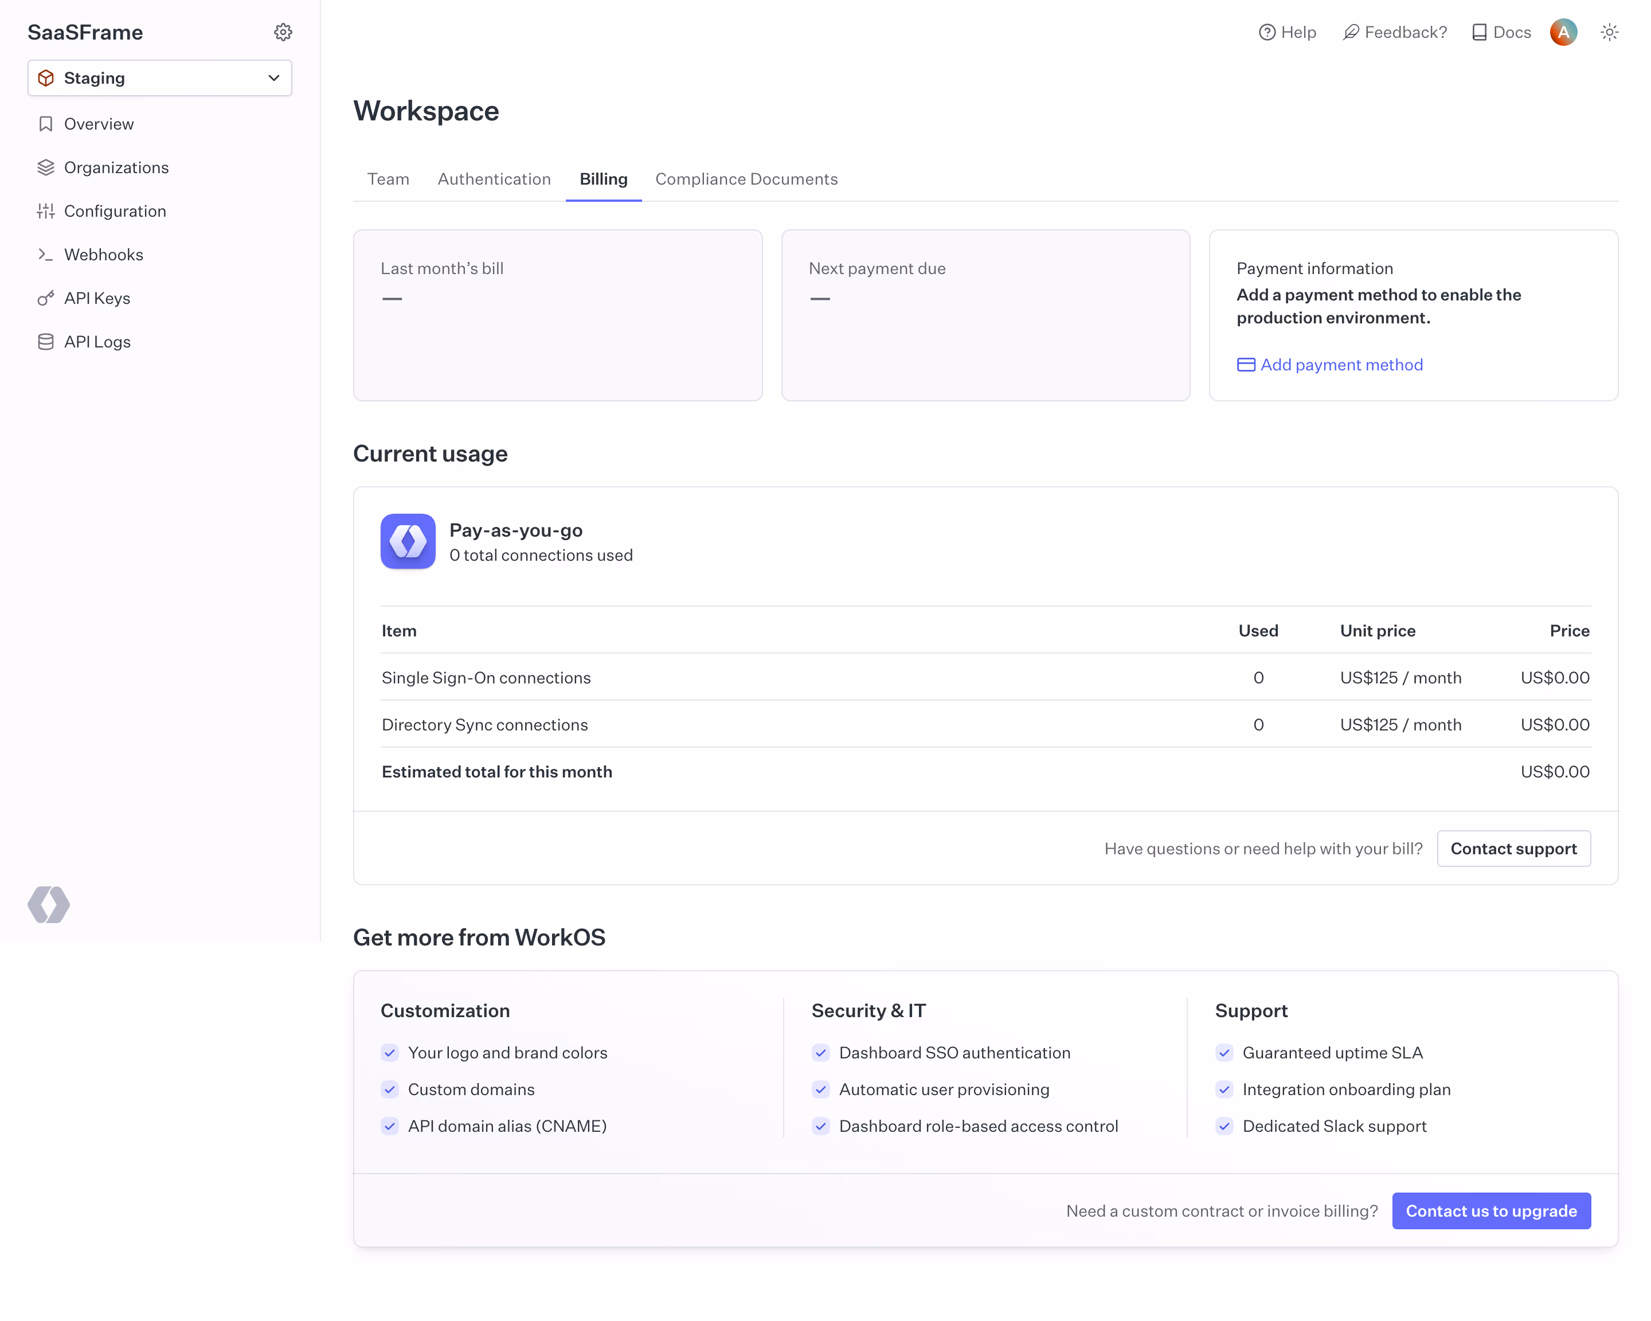Image resolution: width=1651 pixels, height=1321 pixels.
Task: Click Add payment method link
Action: [x=1341, y=365]
